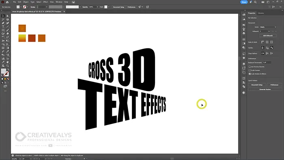
Task: Select the Rectangle tool
Action: 3,30
